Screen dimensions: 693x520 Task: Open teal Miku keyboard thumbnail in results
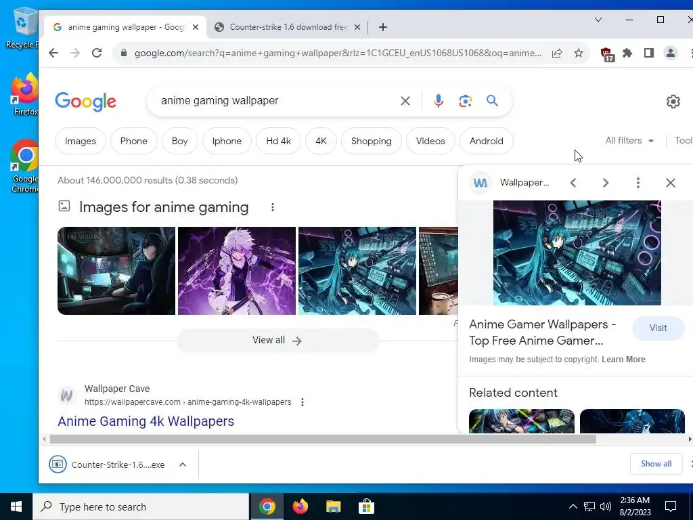[x=357, y=271]
